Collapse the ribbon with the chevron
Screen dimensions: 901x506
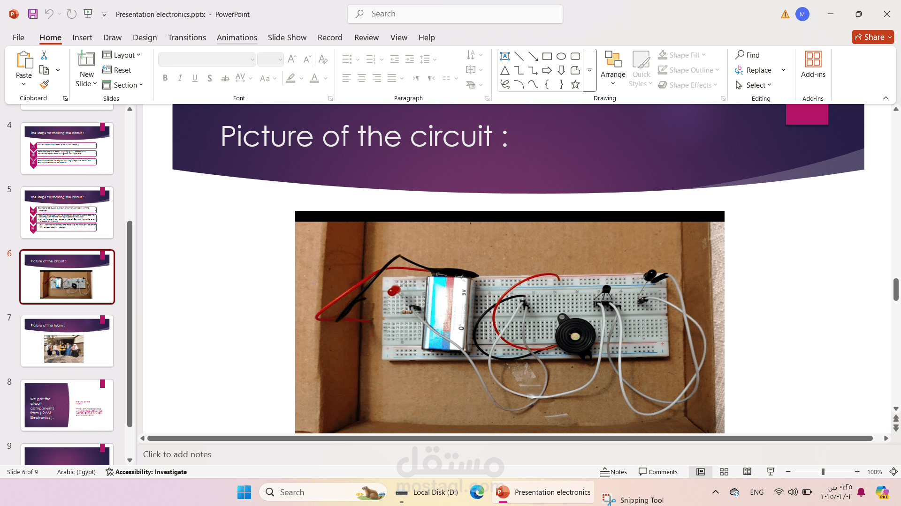click(886, 98)
